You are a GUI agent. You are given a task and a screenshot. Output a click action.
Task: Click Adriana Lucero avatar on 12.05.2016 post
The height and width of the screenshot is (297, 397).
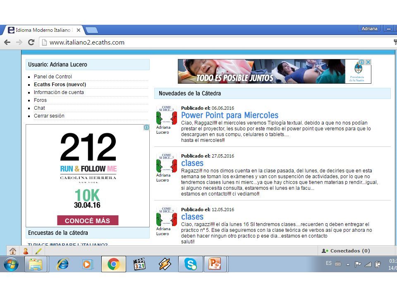click(166, 217)
